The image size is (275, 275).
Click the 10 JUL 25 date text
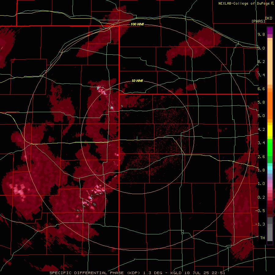click(x=196, y=273)
